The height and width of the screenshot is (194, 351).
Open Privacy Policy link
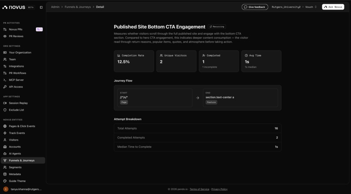coord(219,189)
